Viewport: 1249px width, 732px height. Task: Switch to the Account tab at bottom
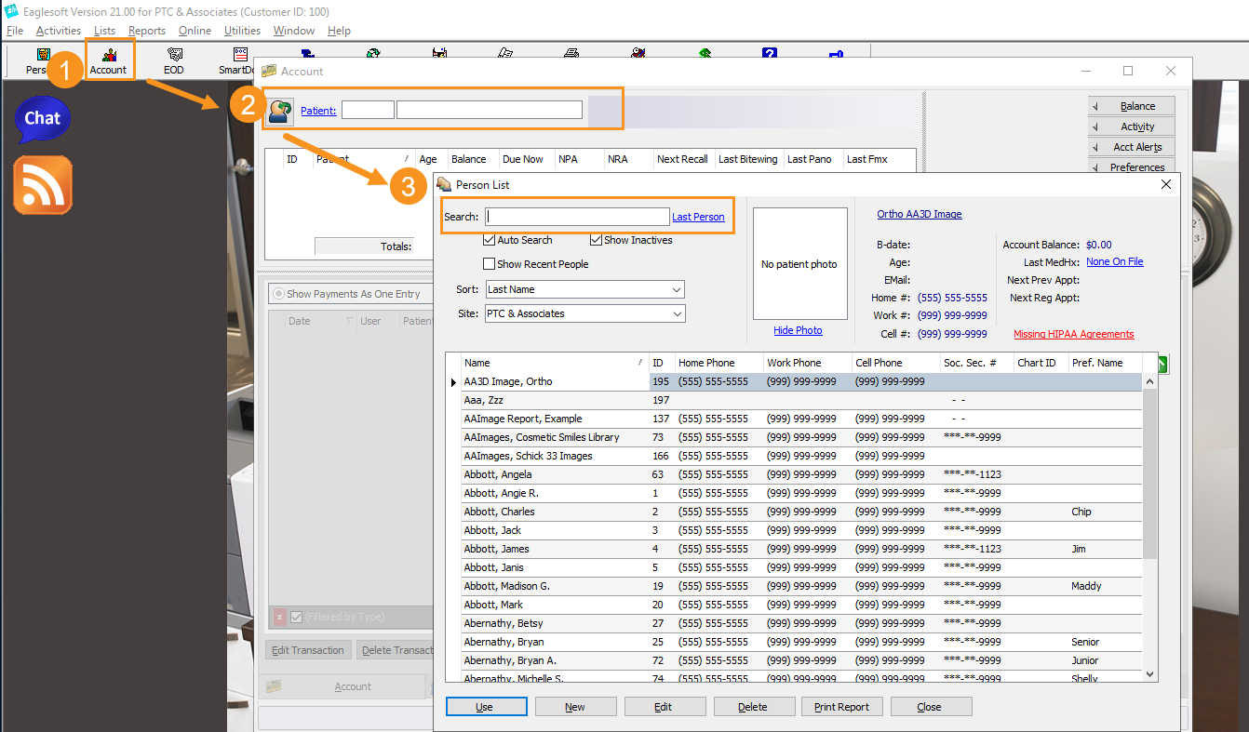coord(342,686)
